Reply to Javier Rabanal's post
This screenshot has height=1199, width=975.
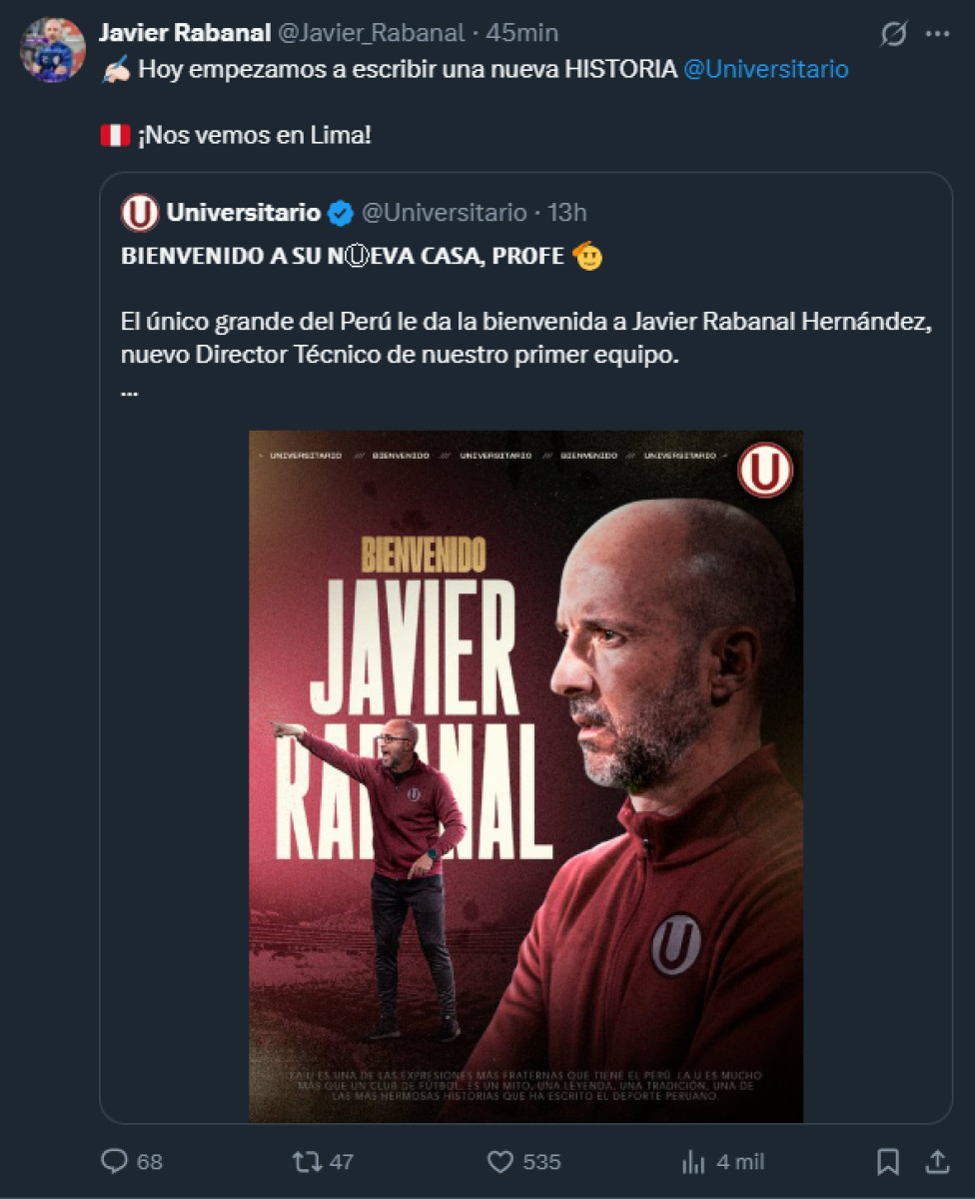click(x=116, y=1161)
